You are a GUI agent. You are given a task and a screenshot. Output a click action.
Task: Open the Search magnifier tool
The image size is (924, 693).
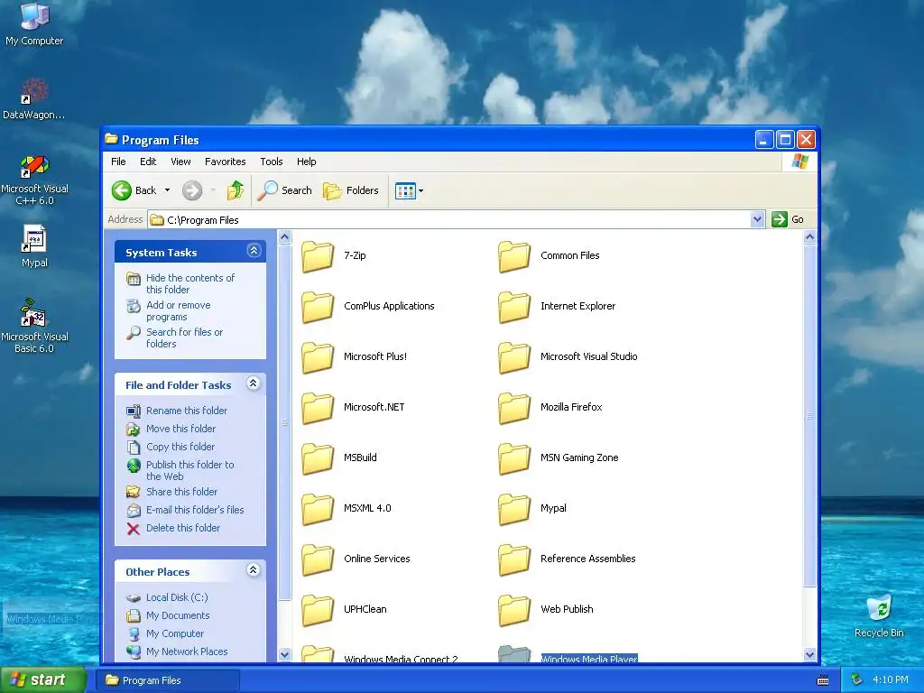[x=285, y=190]
